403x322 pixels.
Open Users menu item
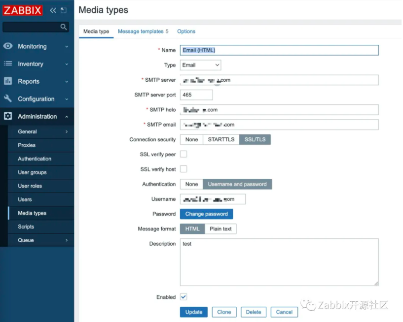click(41, 199)
